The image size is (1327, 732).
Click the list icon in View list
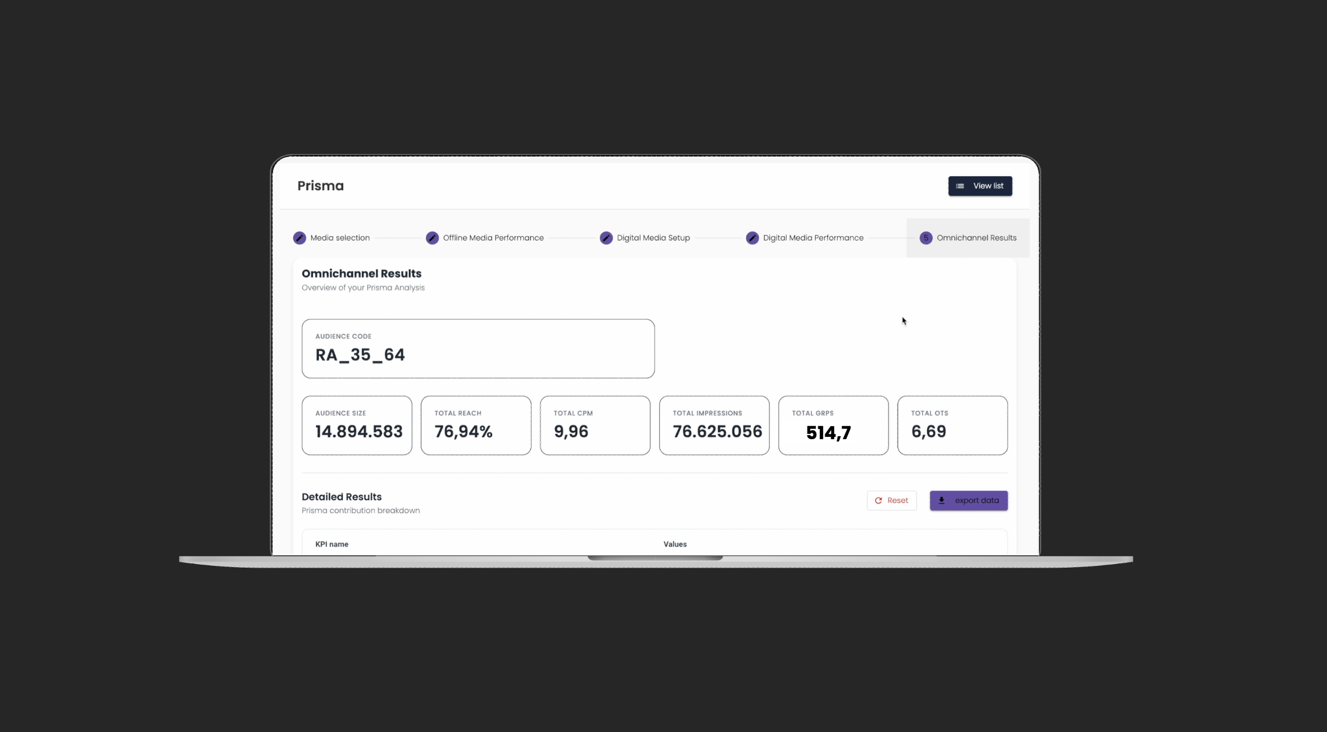tap(960, 186)
